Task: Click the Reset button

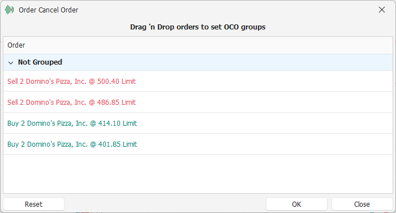Action: (33, 204)
